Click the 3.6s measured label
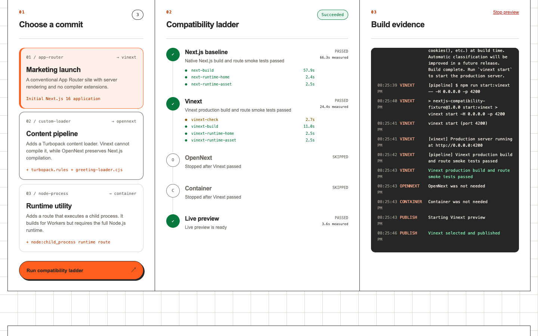 335,224
